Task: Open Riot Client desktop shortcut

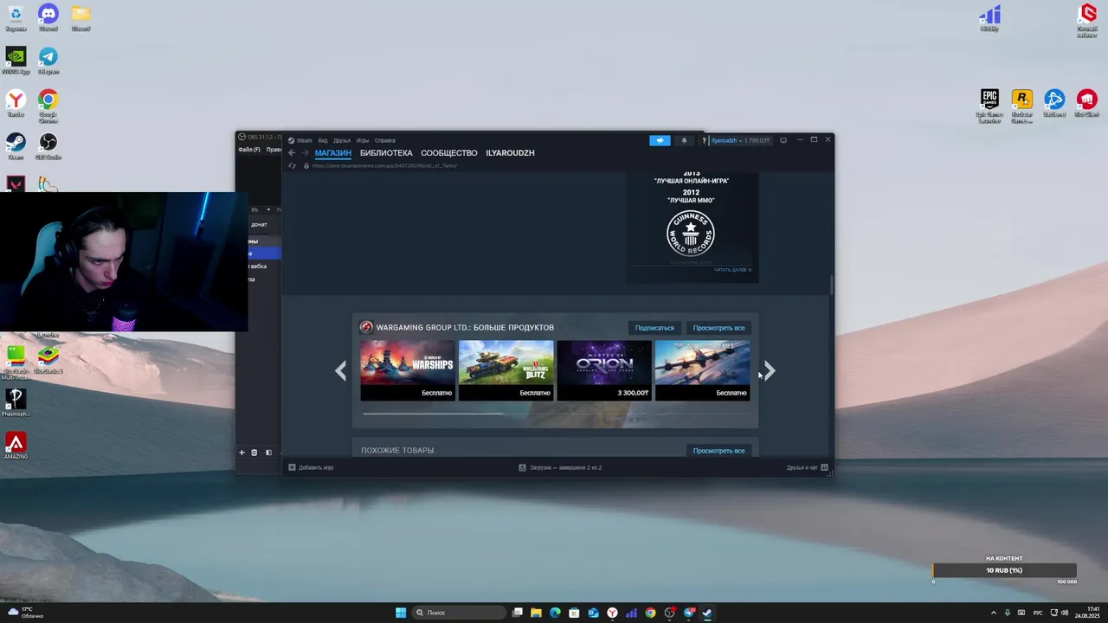Action: pos(1087,103)
